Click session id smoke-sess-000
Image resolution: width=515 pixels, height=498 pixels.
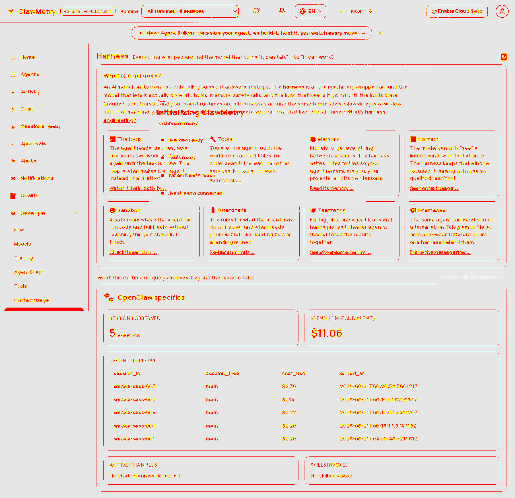(134, 426)
